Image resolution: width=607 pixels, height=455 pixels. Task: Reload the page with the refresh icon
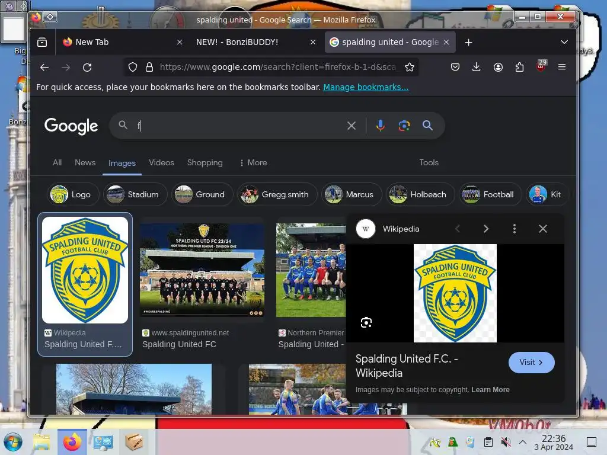point(88,68)
